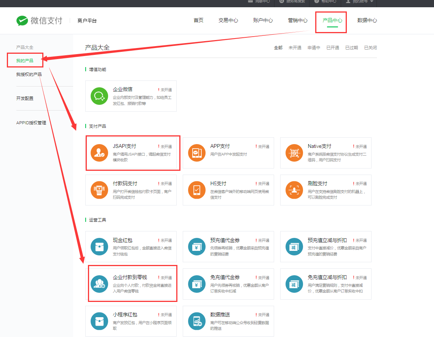
Task: Select 产品大全 in the sidebar
Action: coord(25,47)
